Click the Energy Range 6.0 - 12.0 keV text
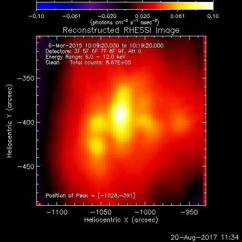242x242 pixels. [86, 57]
